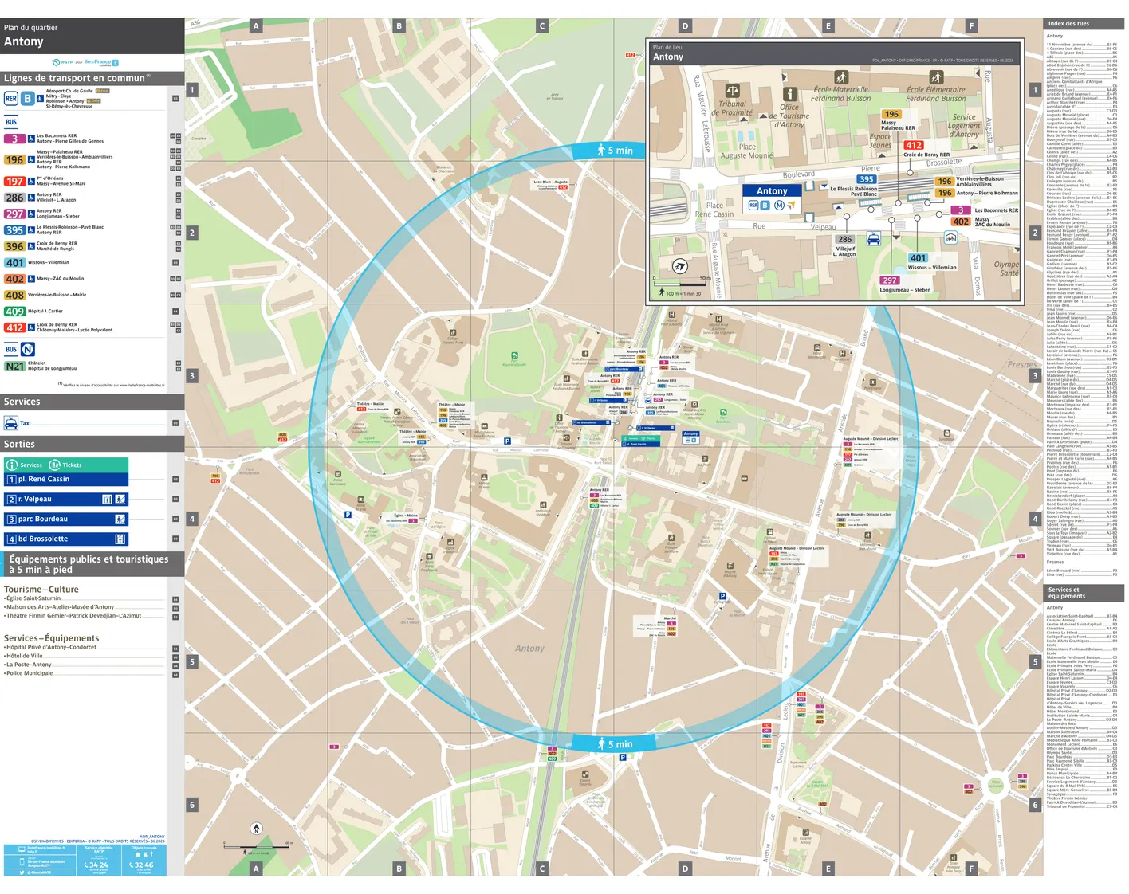
Task: Click the red 412 badge in the lines legend
Action: pos(14,327)
